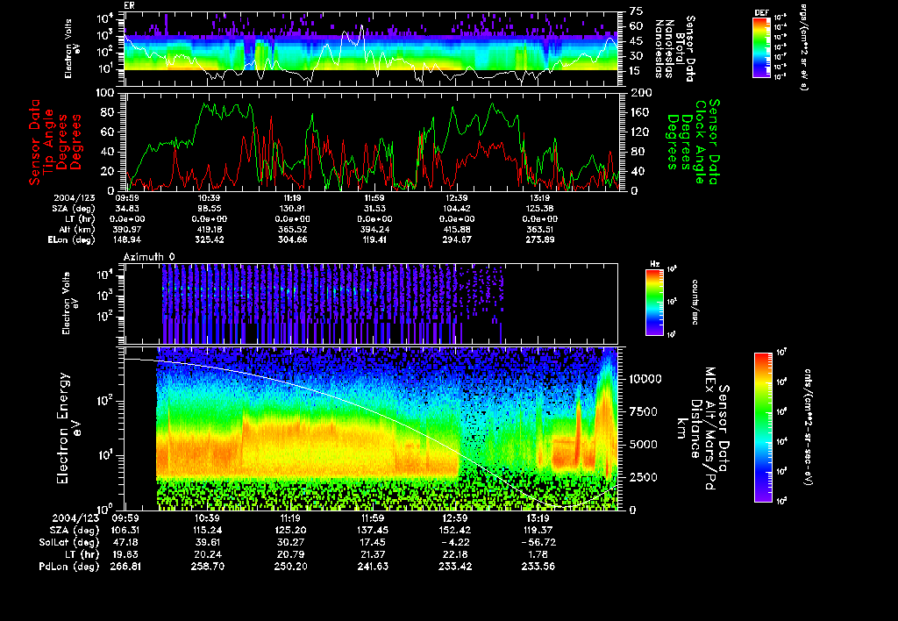898x621 pixels.
Task: Click the altitude value 394.24
Action: [374, 230]
